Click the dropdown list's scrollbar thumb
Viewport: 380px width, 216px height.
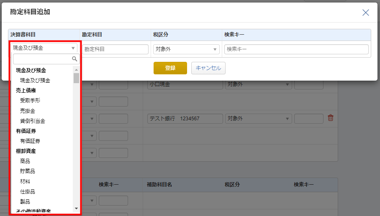coord(76,78)
